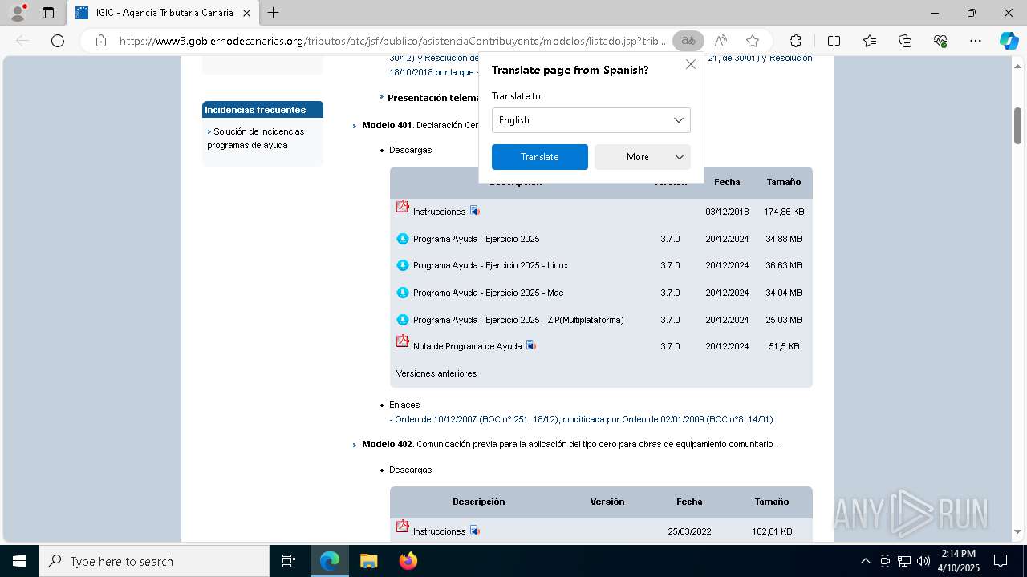Image resolution: width=1027 pixels, height=577 pixels.
Task: Click speaker icon next to Instrucciones 03/12/2018
Action: click(474, 211)
